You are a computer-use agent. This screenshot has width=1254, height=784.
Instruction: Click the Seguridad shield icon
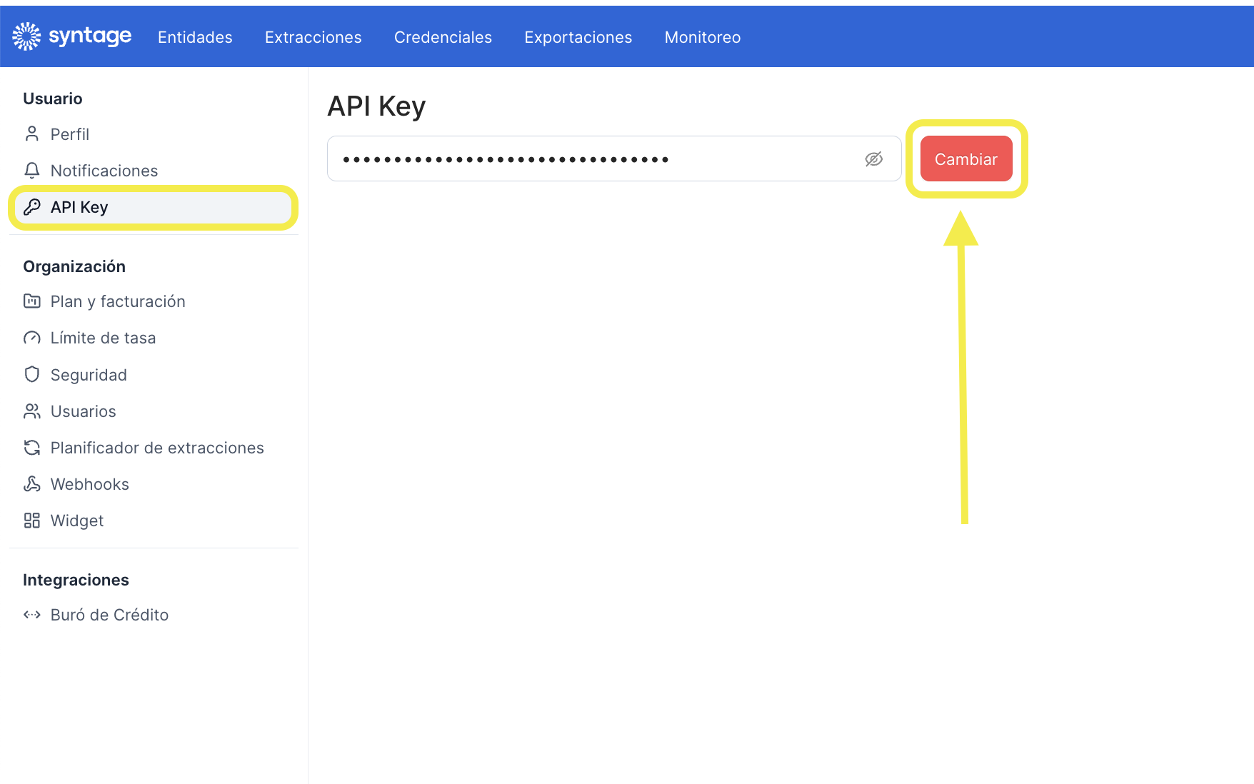32,375
